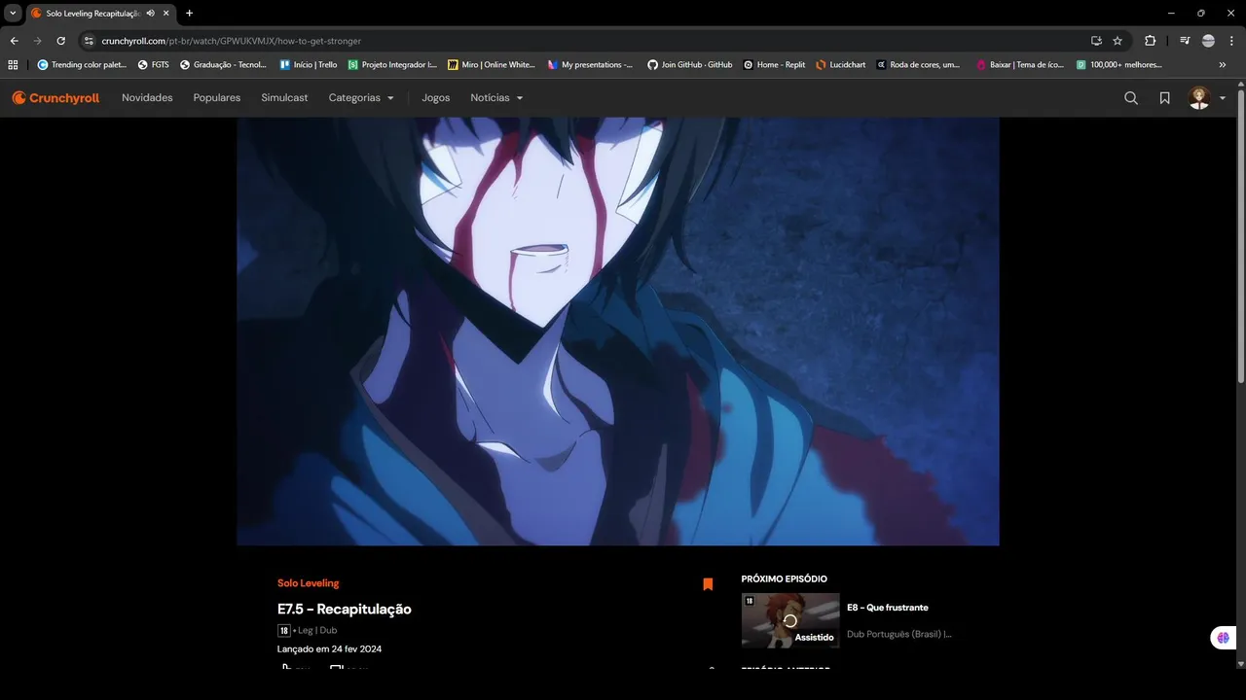Click the 18 age rating badge below title

pos(284,630)
